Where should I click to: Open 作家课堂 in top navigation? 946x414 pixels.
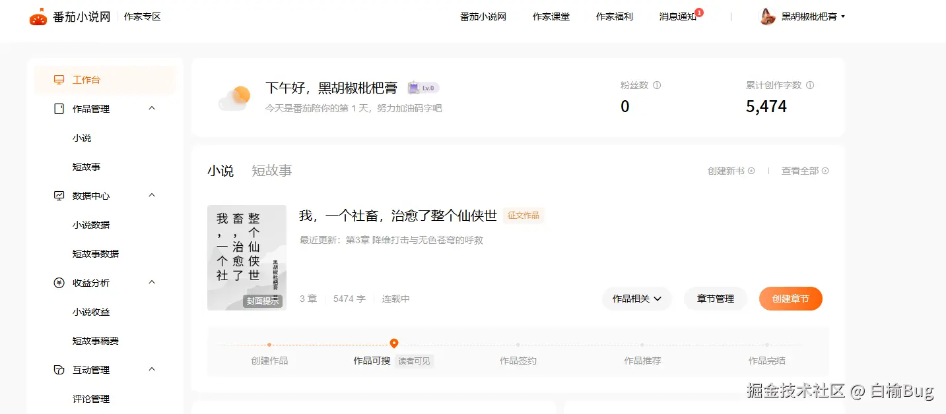pos(551,16)
